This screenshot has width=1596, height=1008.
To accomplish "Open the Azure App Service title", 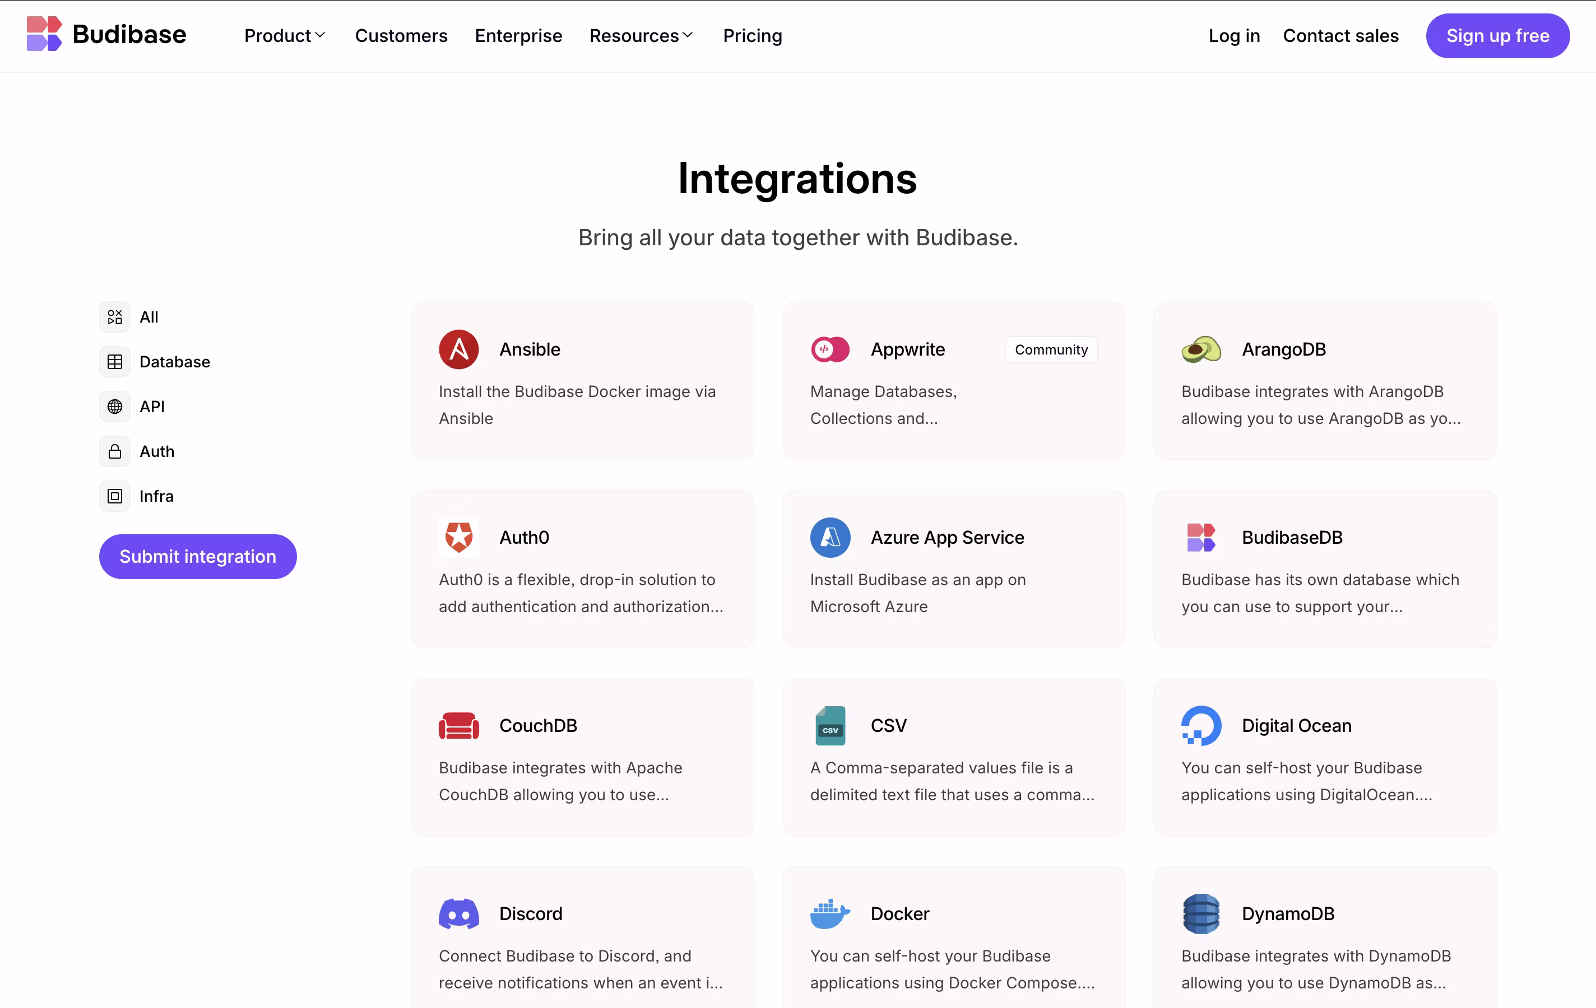I will tap(947, 537).
